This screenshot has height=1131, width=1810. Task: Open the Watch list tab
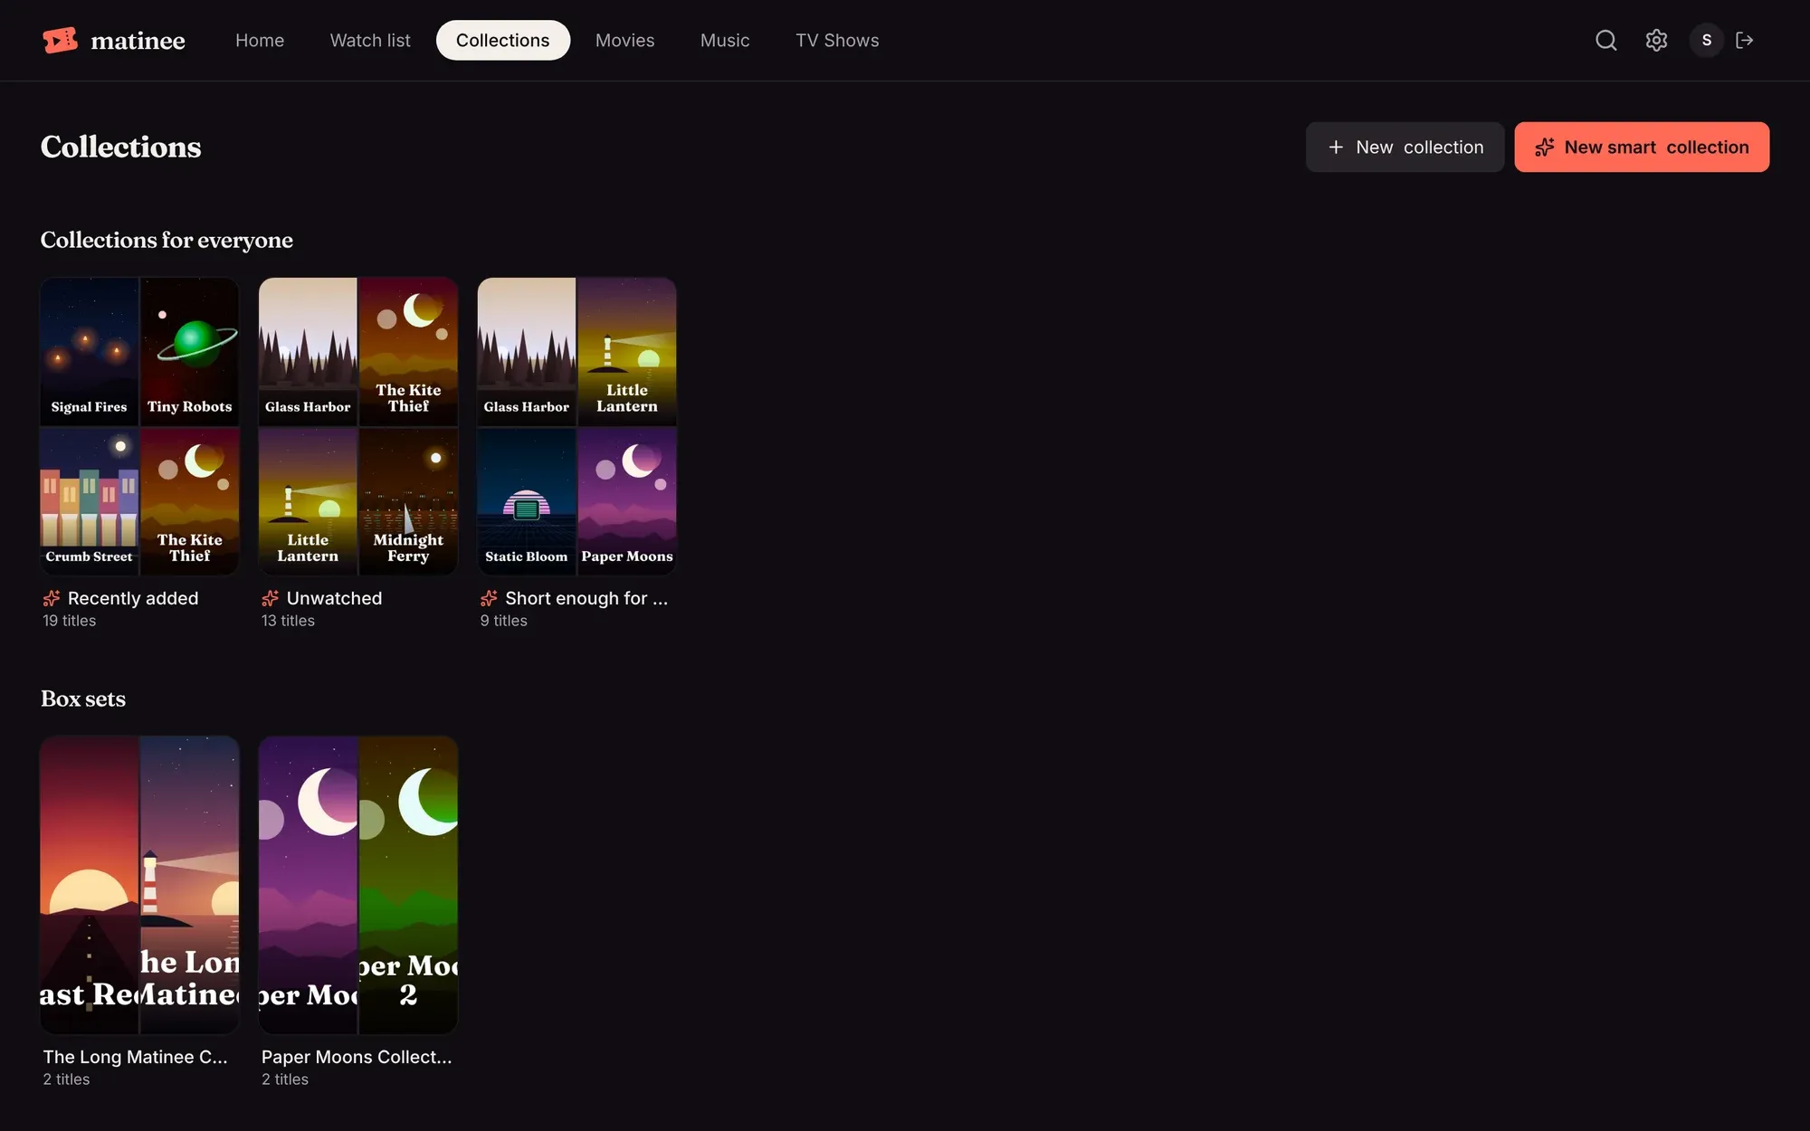(370, 40)
